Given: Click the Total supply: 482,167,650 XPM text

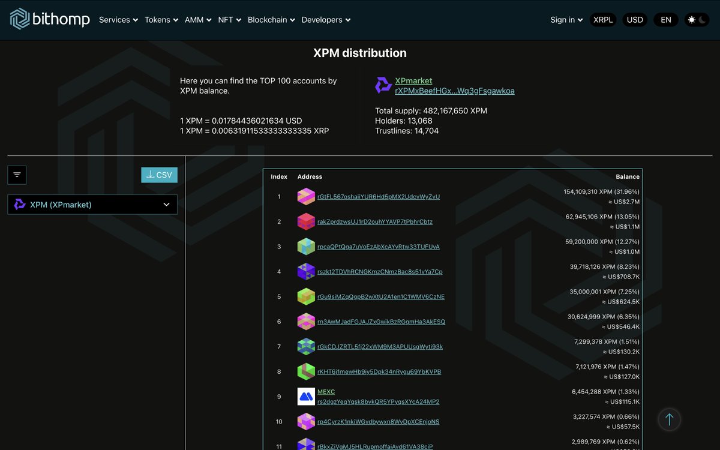Looking at the screenshot, I should 431,111.
